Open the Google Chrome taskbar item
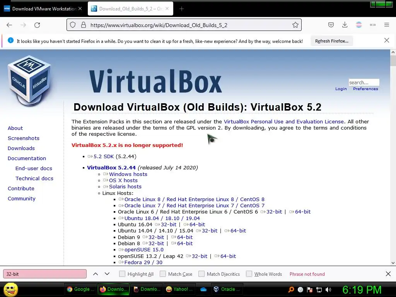The height and width of the screenshot is (297, 396). point(80,289)
